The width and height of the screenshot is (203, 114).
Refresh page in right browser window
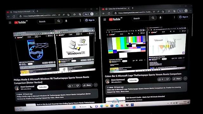pos(109,13)
